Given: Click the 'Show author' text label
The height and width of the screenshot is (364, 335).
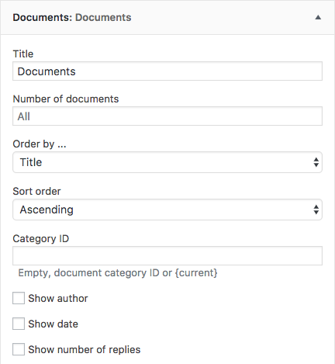Looking at the screenshot, I should tap(58, 298).
